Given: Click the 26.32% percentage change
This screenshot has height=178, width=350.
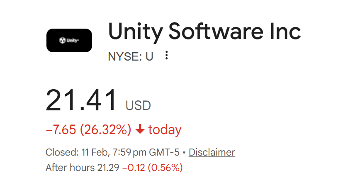Looking at the screenshot, I should pyautogui.click(x=105, y=130).
